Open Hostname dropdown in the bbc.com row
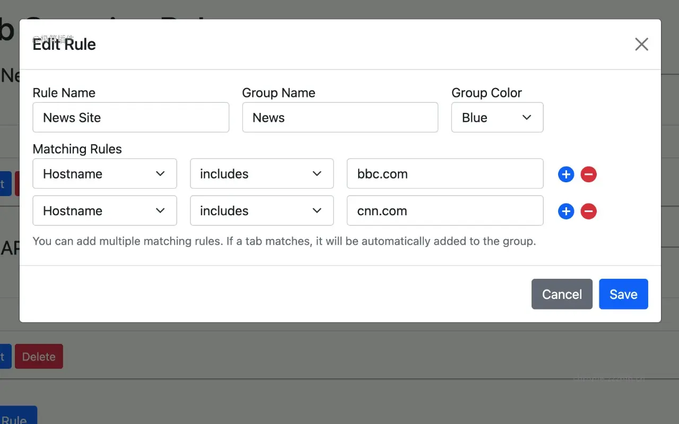 coord(105,174)
